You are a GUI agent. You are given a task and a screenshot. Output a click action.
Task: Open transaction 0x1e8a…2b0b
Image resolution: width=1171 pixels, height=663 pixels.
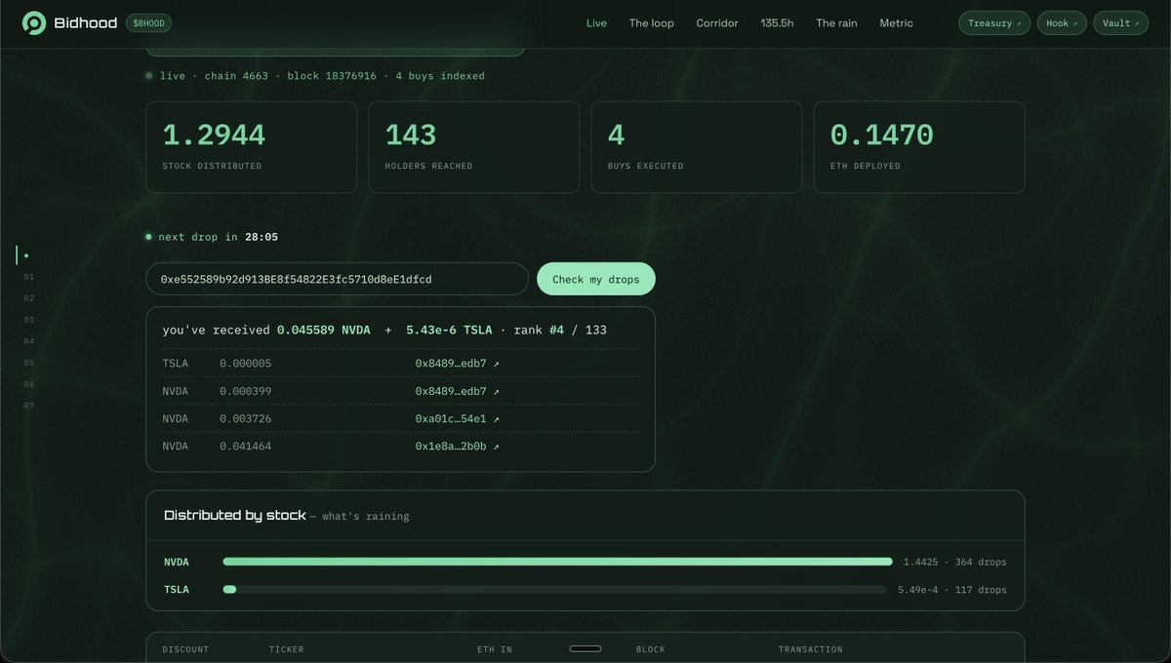click(x=457, y=447)
